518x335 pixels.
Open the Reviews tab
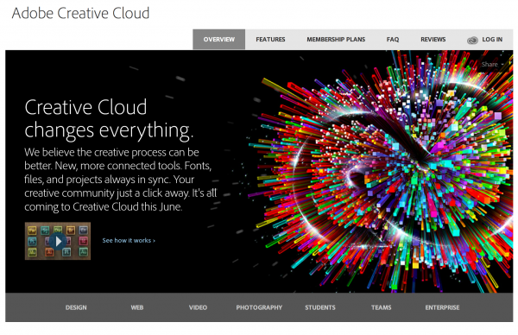pyautogui.click(x=433, y=40)
